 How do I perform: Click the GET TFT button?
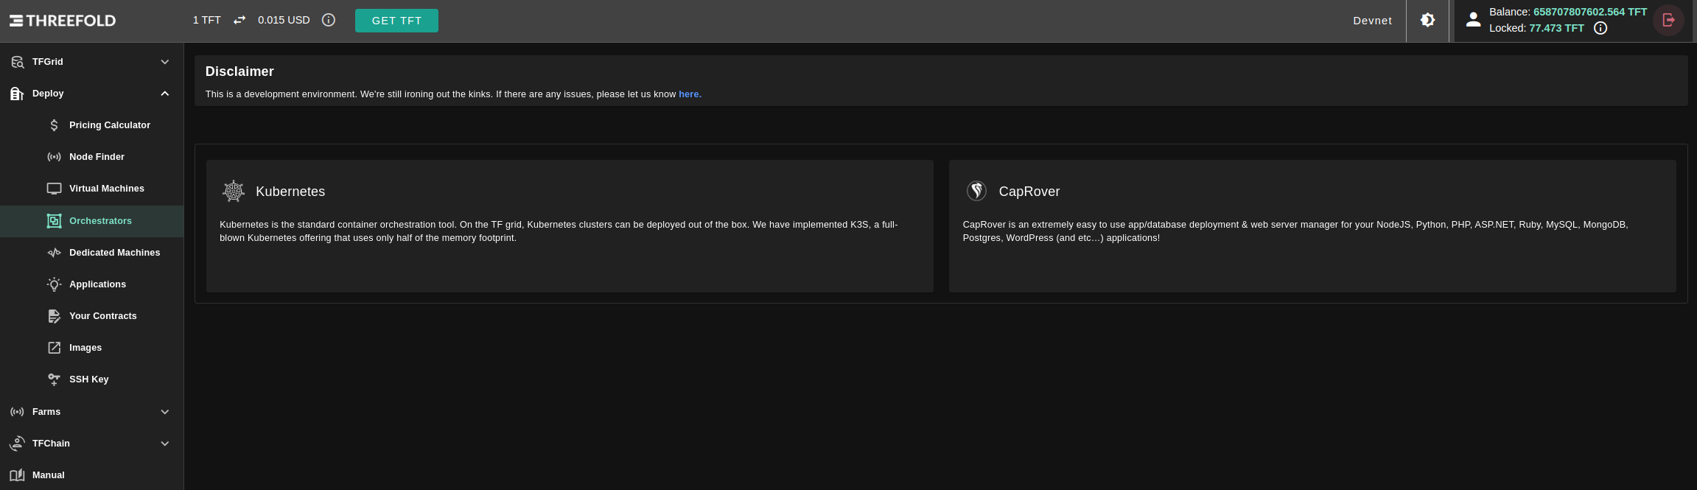coord(396,21)
